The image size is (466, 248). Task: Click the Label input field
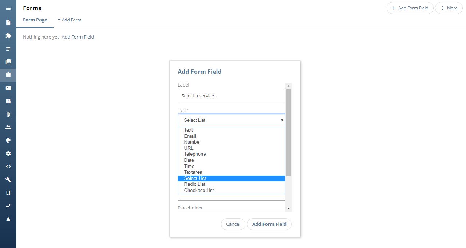point(232,96)
